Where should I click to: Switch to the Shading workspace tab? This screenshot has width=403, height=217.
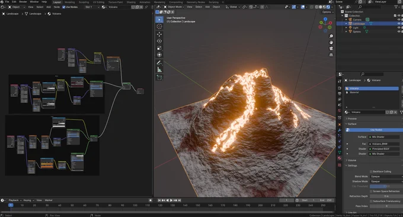(131, 2)
